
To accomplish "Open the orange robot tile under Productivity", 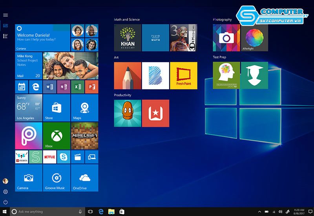I will (x=128, y=113).
